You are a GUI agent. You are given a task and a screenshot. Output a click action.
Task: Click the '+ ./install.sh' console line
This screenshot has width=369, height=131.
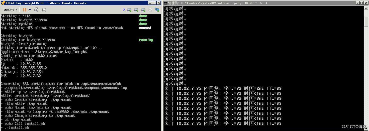[x=15, y=128]
